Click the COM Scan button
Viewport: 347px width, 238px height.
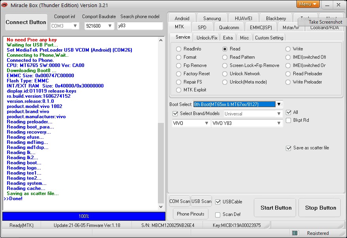[180, 201]
